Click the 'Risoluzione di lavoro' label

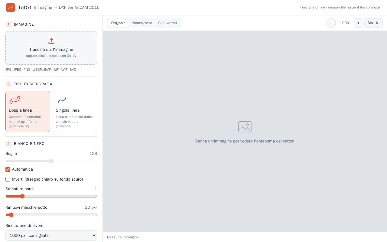click(24, 226)
